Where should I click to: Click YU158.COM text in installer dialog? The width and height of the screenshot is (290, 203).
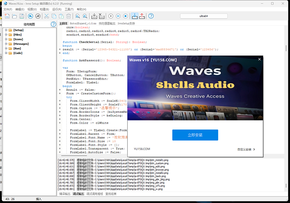click(142, 149)
